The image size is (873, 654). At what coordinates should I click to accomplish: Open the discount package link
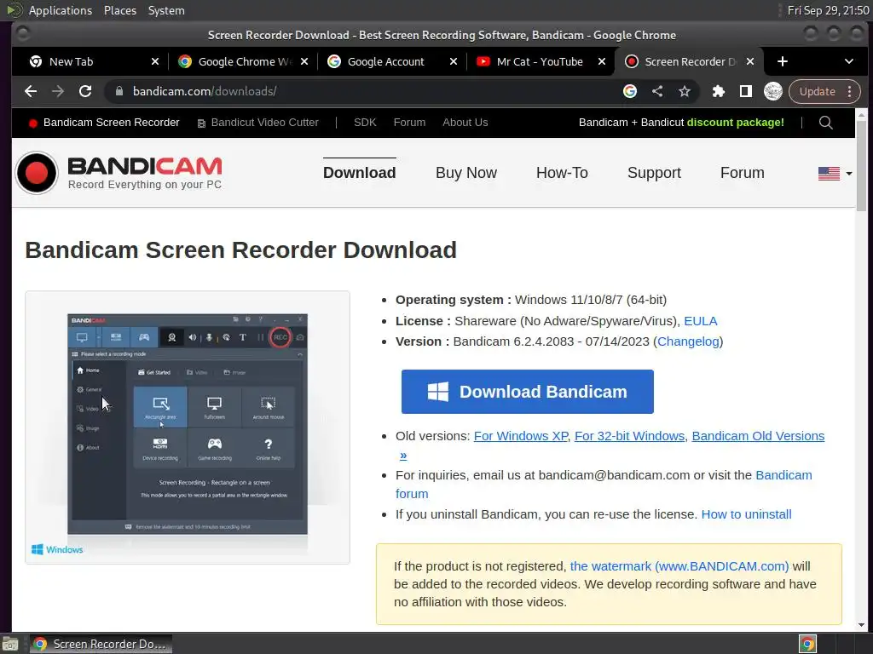click(681, 123)
